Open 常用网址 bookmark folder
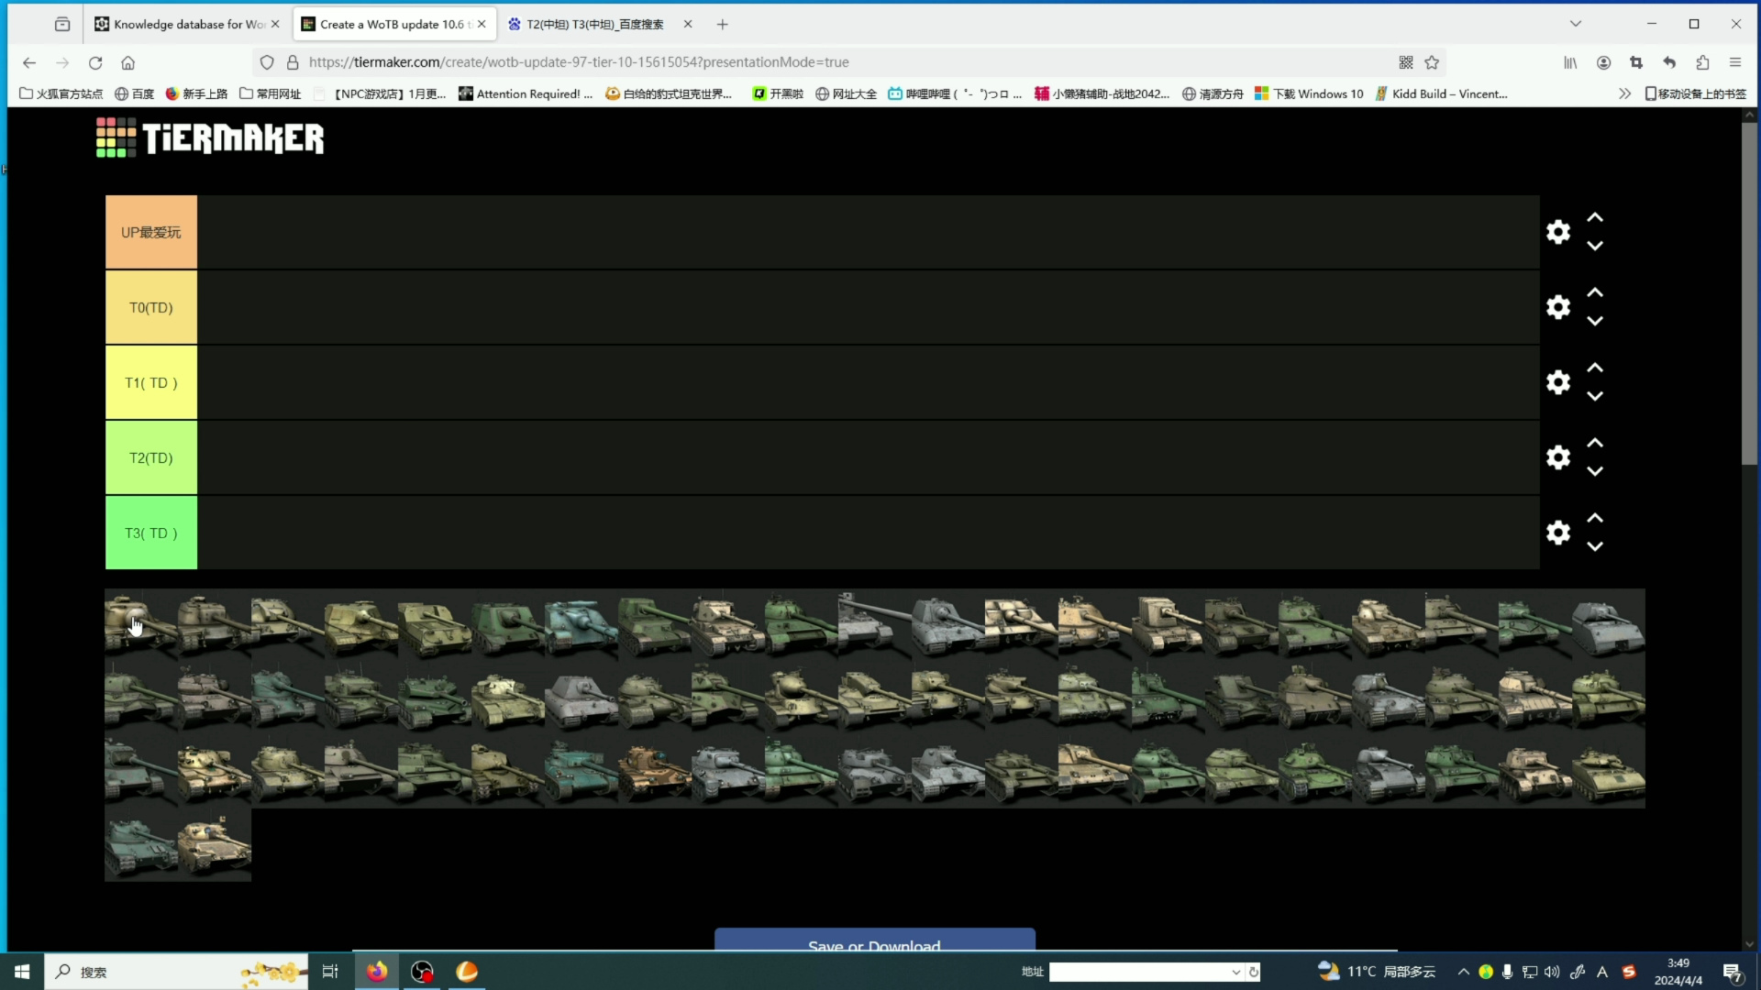Viewport: 1761px width, 990px height. [270, 93]
